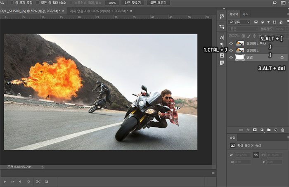Filter layers by shape layers icon
This screenshot has height=187, width=289.
pyautogui.click(x=275, y=22)
